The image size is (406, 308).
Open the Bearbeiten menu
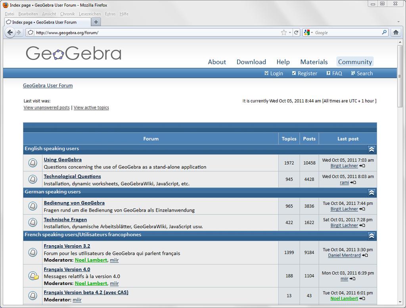point(28,14)
